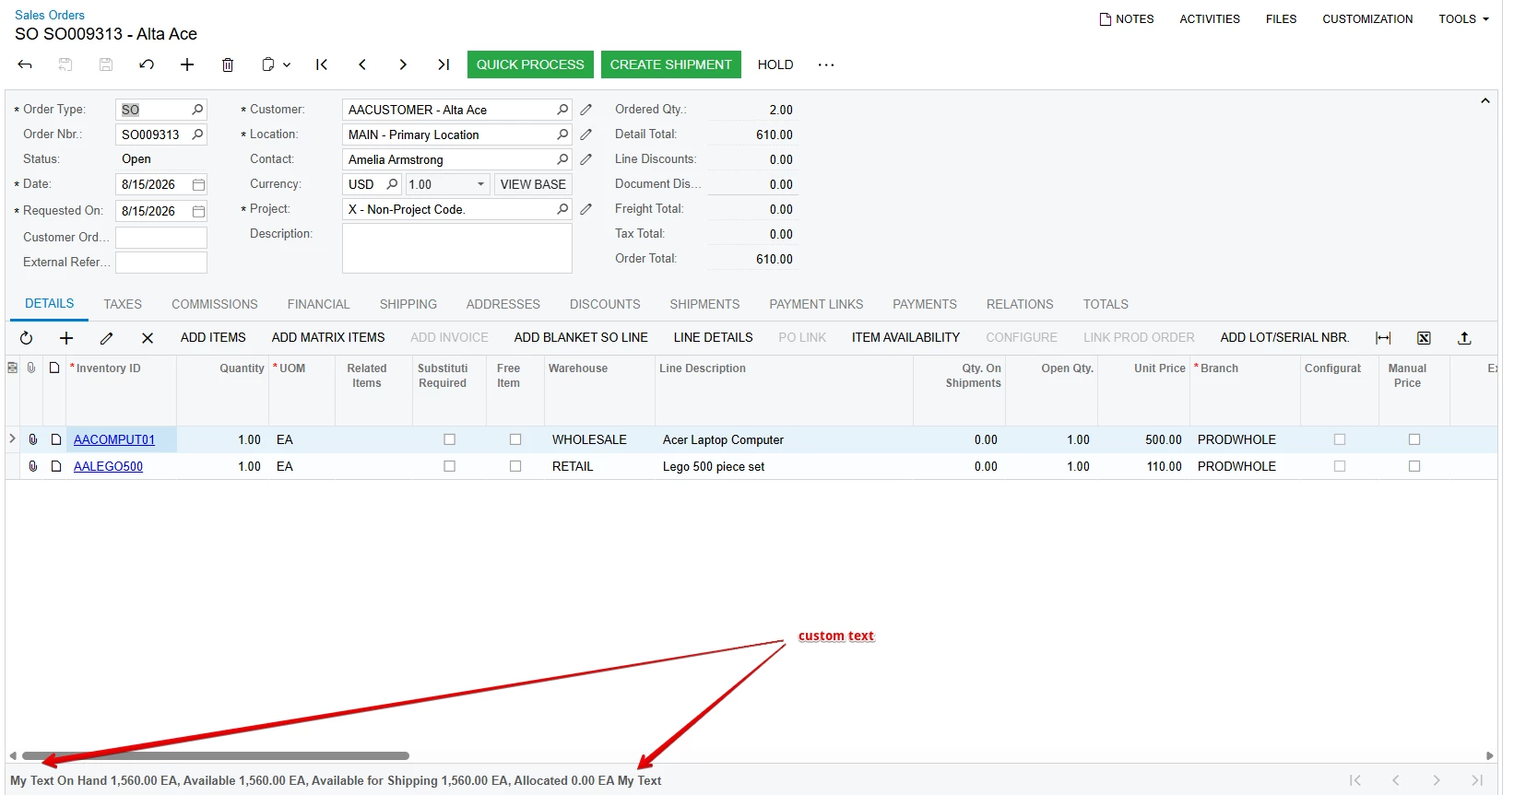Image resolution: width=1514 pixels, height=795 pixels.
Task: Open the Contact selector lookup
Action: pyautogui.click(x=562, y=159)
